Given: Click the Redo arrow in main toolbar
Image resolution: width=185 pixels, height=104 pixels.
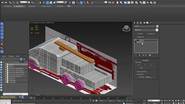Looking at the screenshot, I should tap(6, 2).
